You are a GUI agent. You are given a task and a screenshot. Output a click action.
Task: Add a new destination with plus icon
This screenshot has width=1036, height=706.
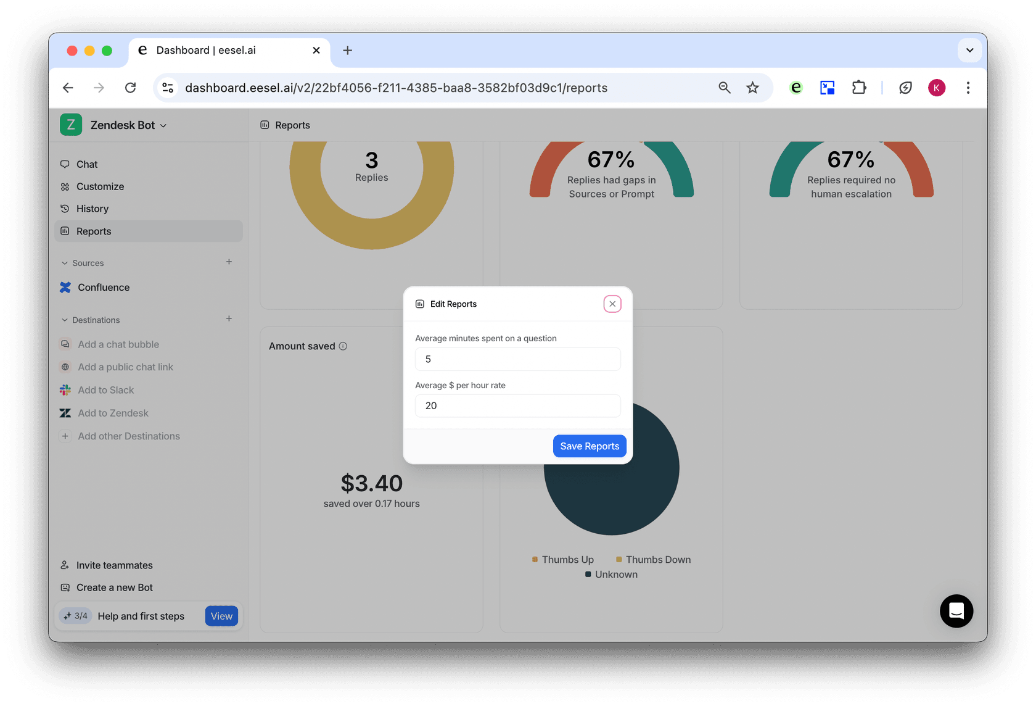(x=229, y=319)
